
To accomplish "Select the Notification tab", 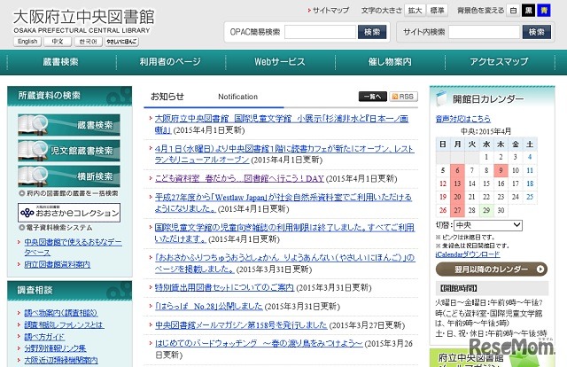I will point(238,97).
